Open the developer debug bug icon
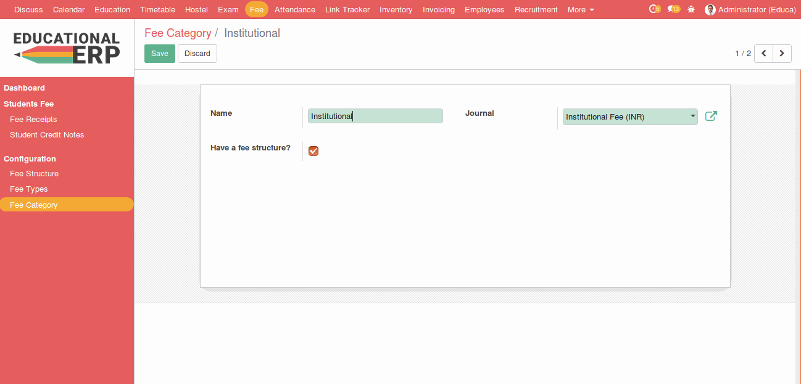This screenshot has width=801, height=384. [x=691, y=10]
